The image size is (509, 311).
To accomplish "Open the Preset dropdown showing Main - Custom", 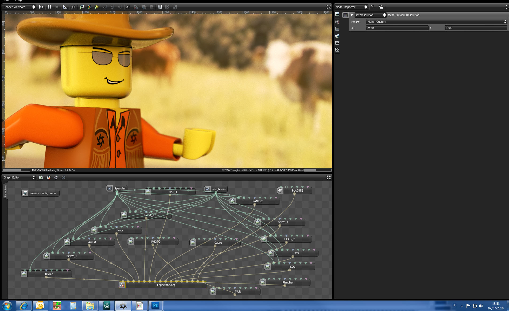I will click(437, 22).
